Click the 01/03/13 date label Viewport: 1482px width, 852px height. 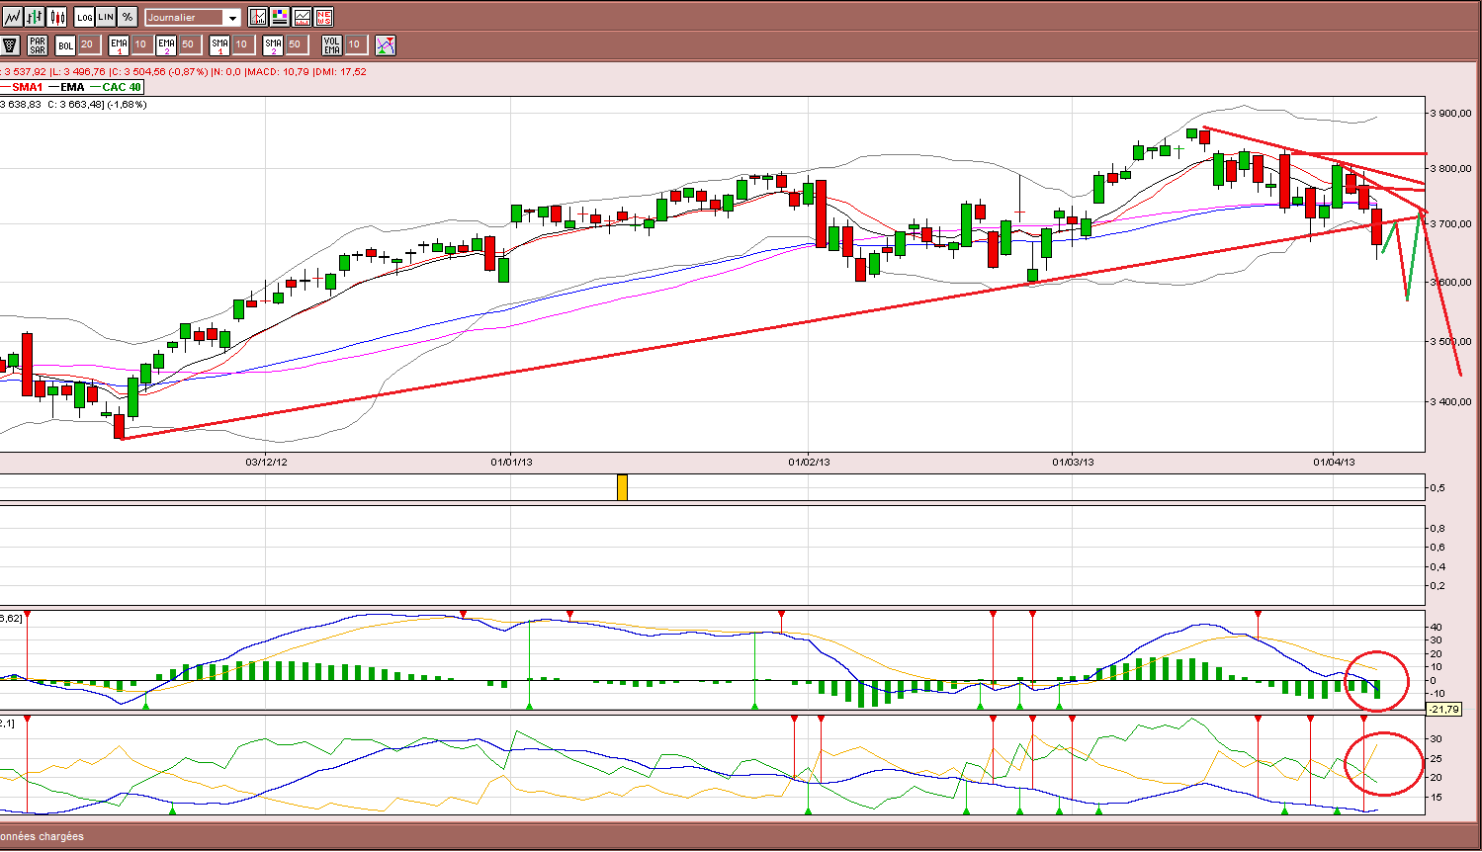1073,462
